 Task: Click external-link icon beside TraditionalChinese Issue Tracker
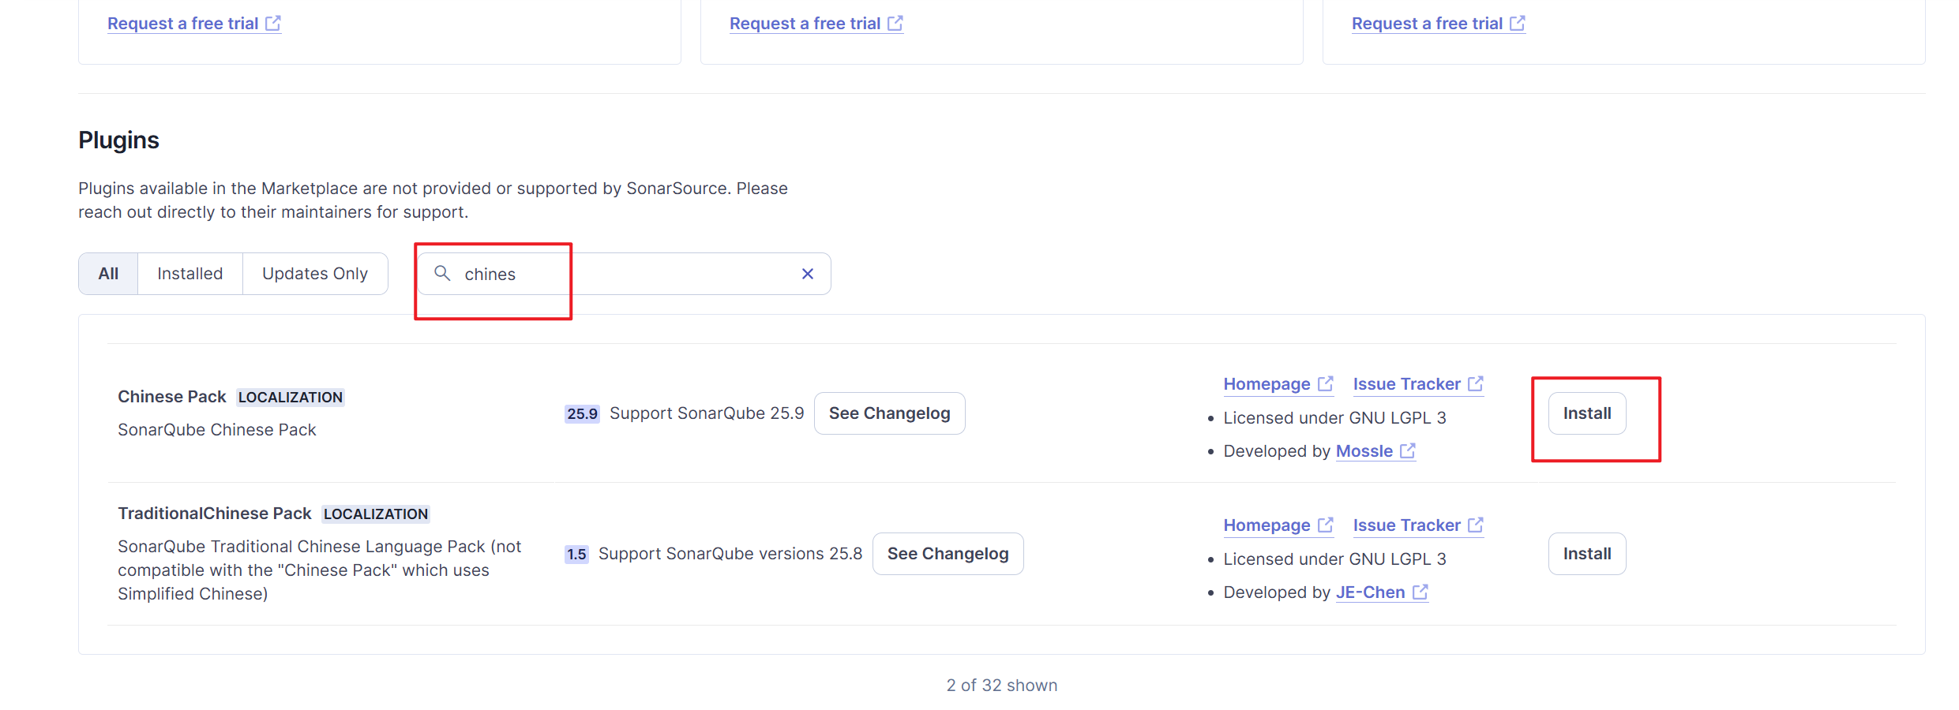[1476, 525]
